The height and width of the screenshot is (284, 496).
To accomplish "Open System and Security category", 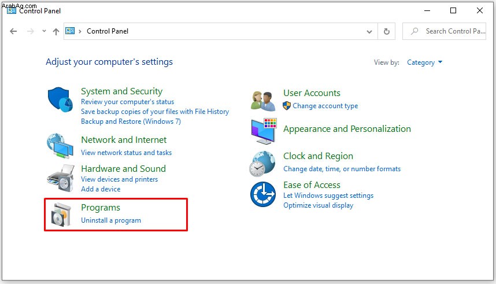I will click(x=121, y=91).
